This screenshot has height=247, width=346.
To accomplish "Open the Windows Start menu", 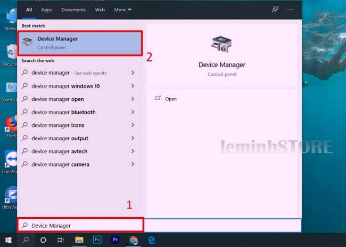I will (x=9, y=240).
